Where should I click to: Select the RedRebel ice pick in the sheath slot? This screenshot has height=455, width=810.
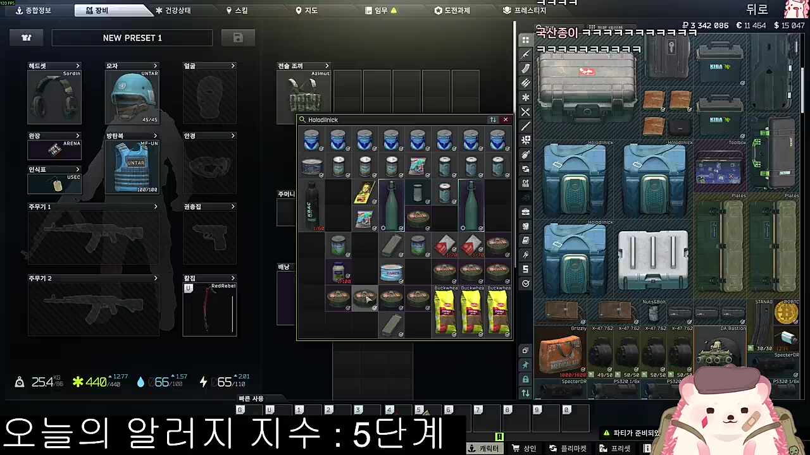pyautogui.click(x=209, y=309)
